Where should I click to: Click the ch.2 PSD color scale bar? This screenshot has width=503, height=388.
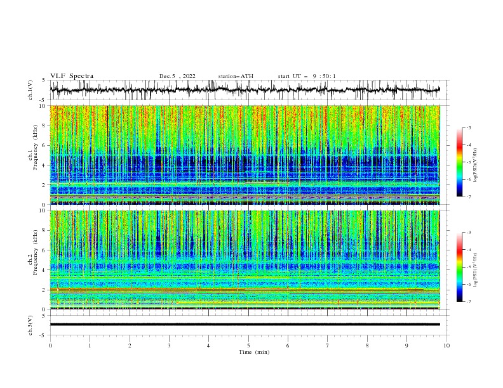point(460,267)
